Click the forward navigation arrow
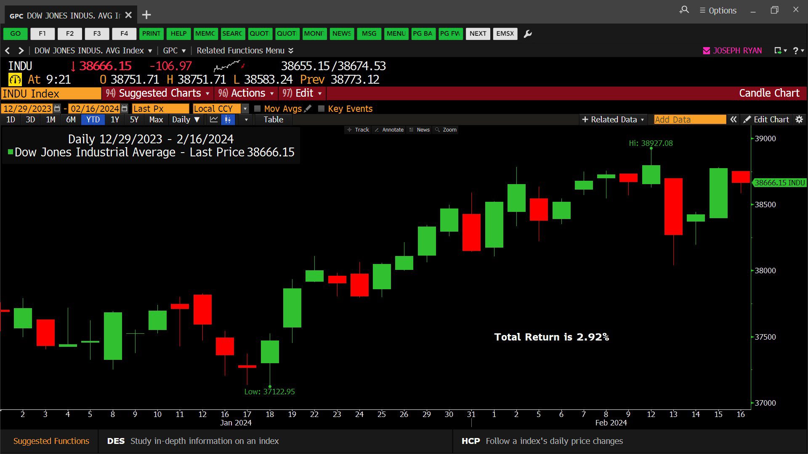 pyautogui.click(x=21, y=50)
